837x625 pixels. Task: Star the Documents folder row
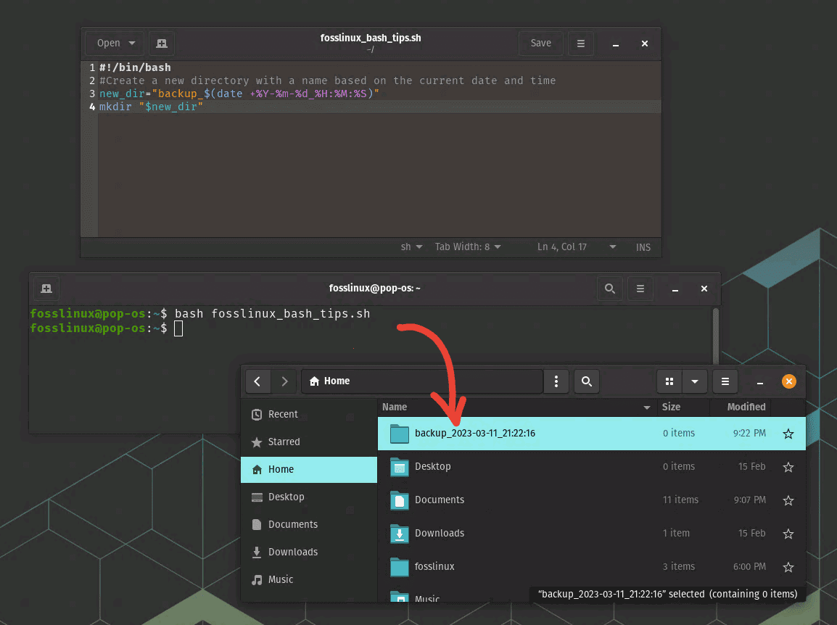click(788, 500)
